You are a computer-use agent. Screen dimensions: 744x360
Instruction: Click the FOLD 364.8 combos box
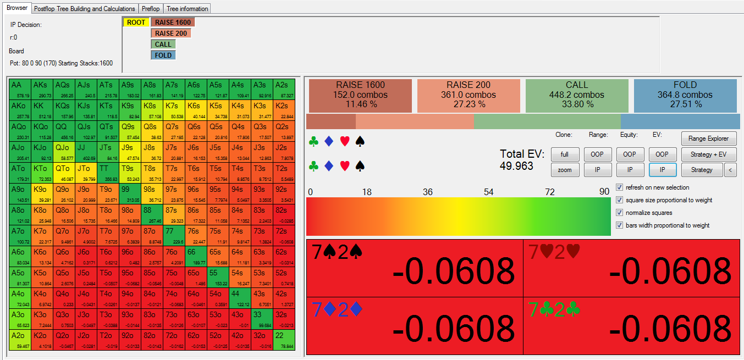[685, 95]
